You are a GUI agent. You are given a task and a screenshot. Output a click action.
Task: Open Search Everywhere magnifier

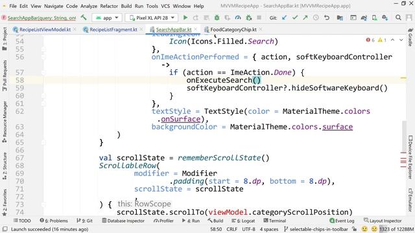point(398,17)
